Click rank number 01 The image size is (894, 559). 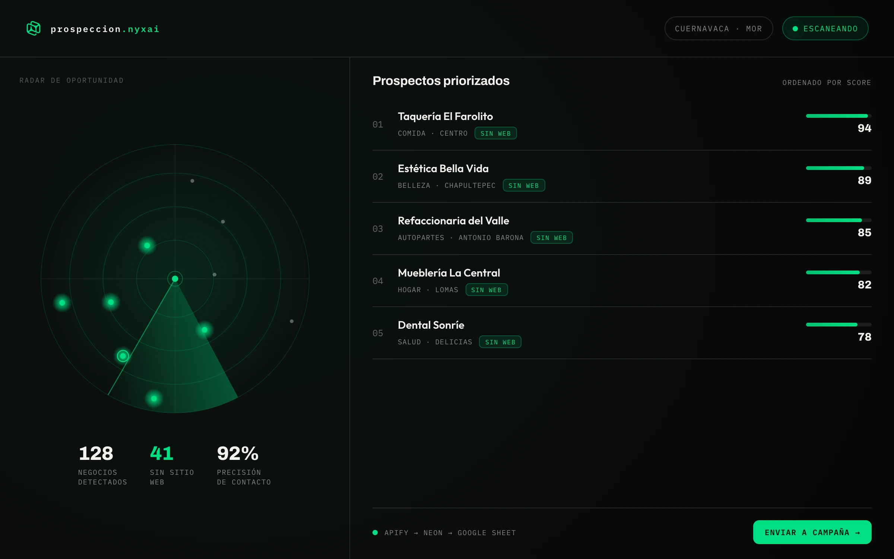point(378,124)
